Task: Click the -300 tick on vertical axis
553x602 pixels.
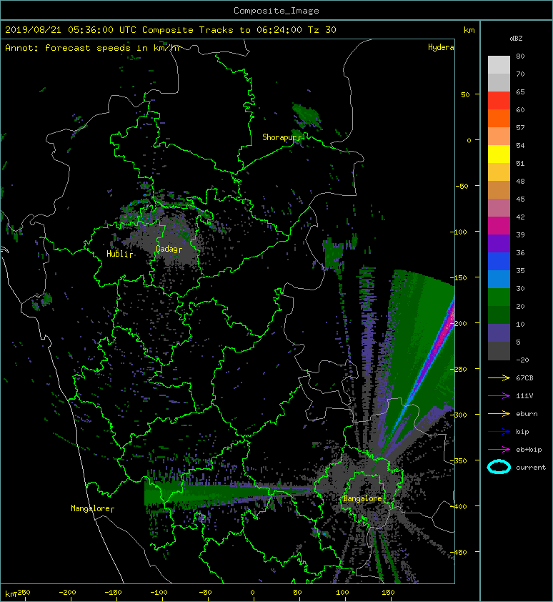Action: click(458, 415)
